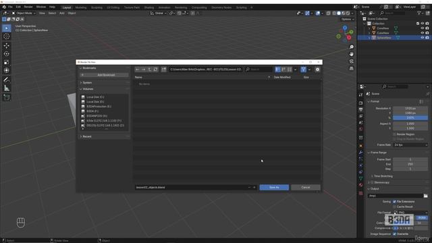Refresh the file browser list

pos(156,70)
